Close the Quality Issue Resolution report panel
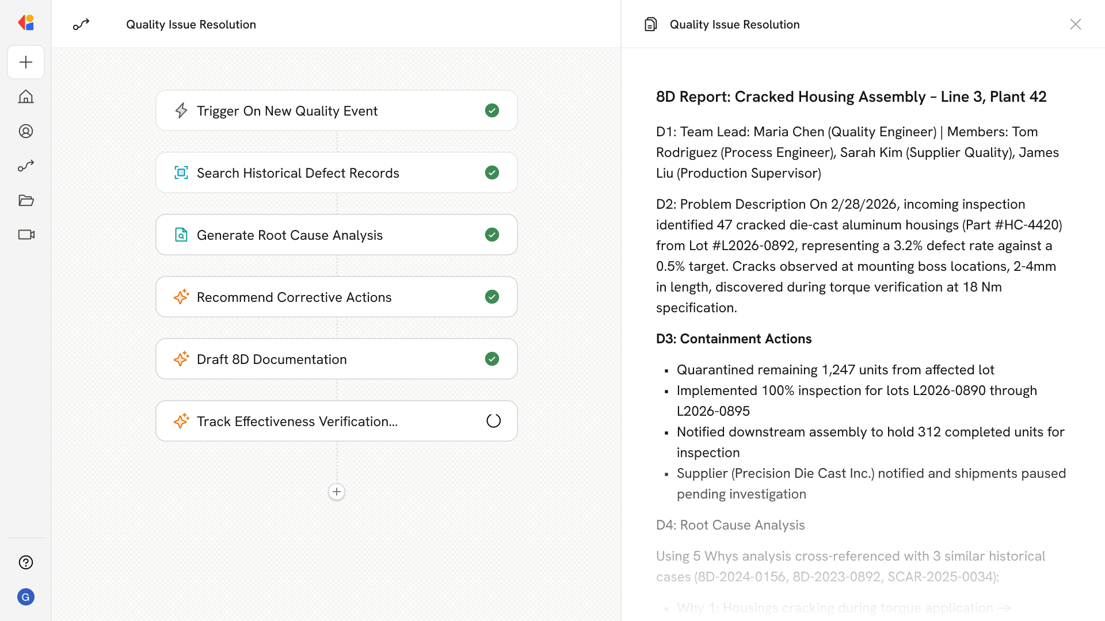 (x=1075, y=24)
